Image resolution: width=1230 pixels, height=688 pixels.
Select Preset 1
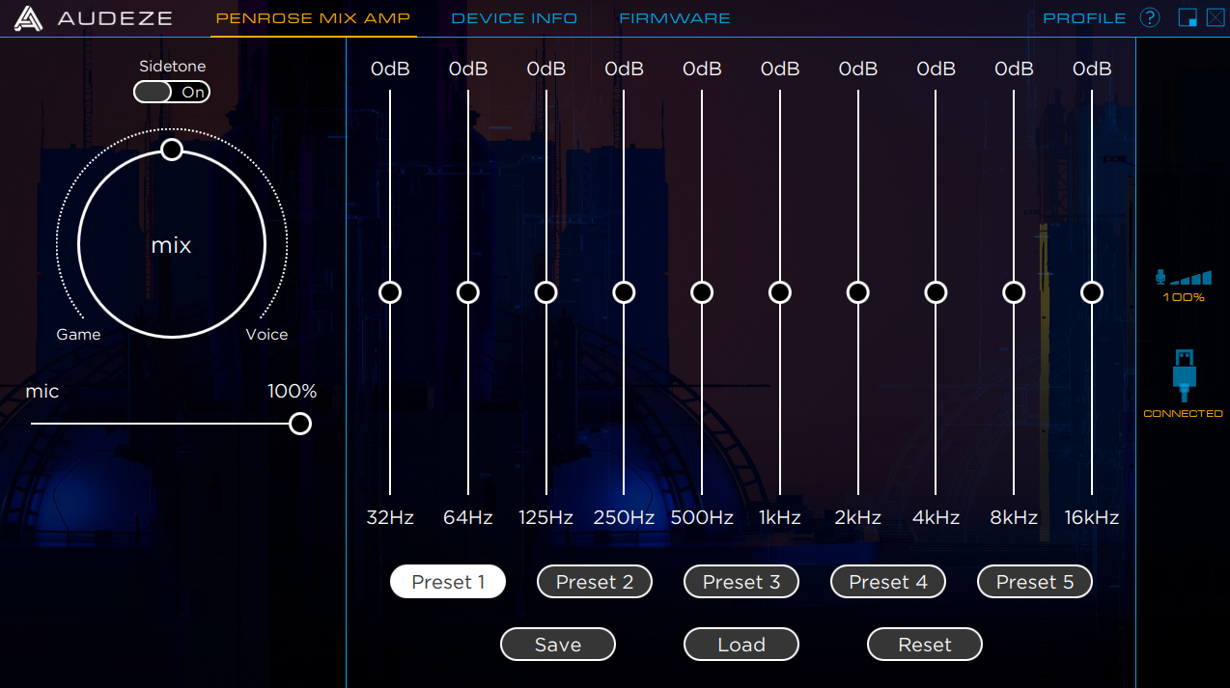[x=448, y=582]
